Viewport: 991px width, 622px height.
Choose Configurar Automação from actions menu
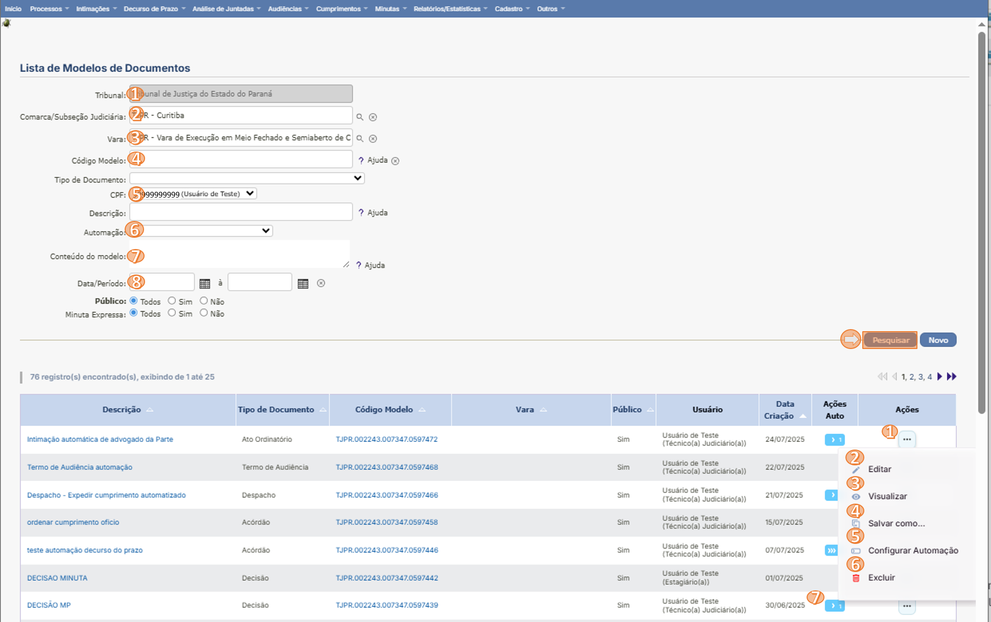click(912, 551)
